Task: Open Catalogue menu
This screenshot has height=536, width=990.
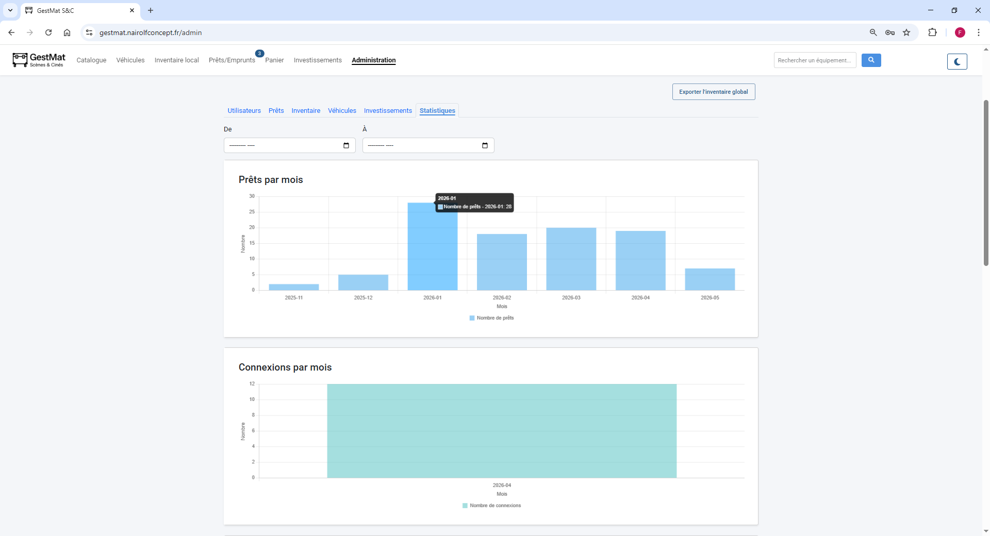Action: [x=91, y=60]
